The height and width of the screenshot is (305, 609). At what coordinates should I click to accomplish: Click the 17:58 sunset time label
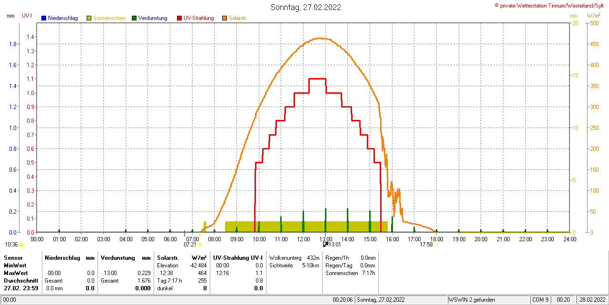click(x=426, y=245)
